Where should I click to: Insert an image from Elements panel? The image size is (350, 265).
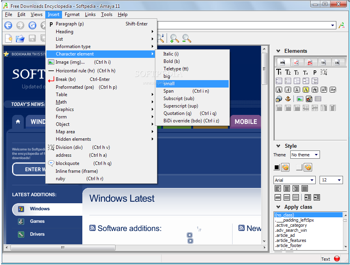click(300, 99)
